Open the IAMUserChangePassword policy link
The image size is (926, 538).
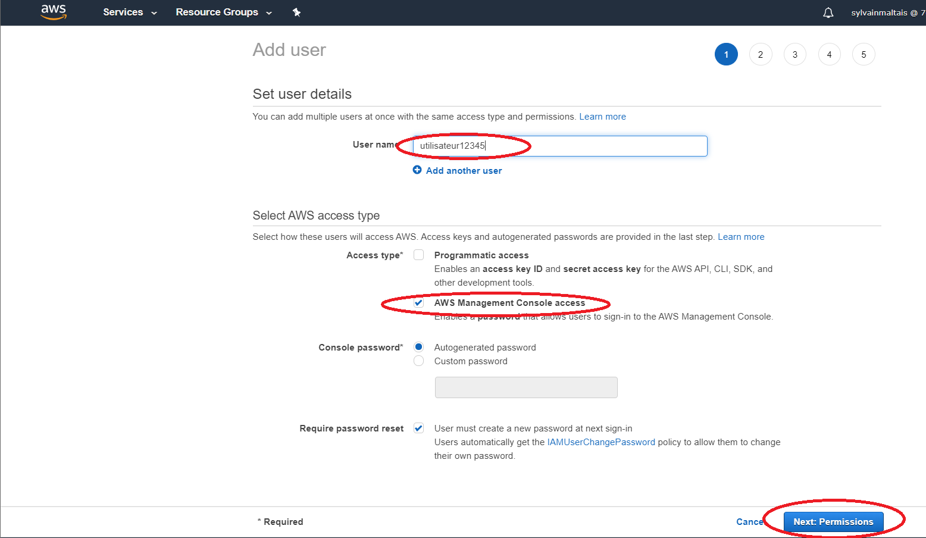[601, 442]
